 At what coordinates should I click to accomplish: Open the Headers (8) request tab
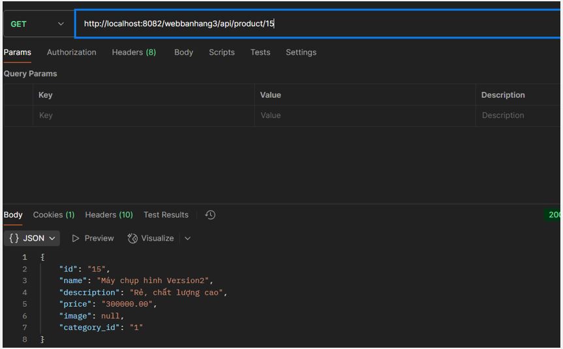tap(134, 52)
